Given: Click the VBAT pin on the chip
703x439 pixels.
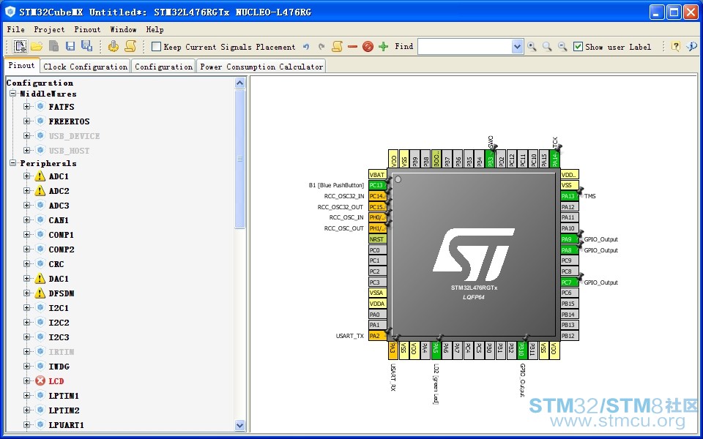Looking at the screenshot, I should pos(378,175).
